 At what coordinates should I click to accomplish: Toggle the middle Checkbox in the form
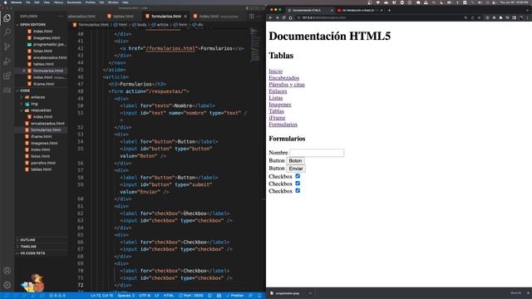[x=298, y=184]
